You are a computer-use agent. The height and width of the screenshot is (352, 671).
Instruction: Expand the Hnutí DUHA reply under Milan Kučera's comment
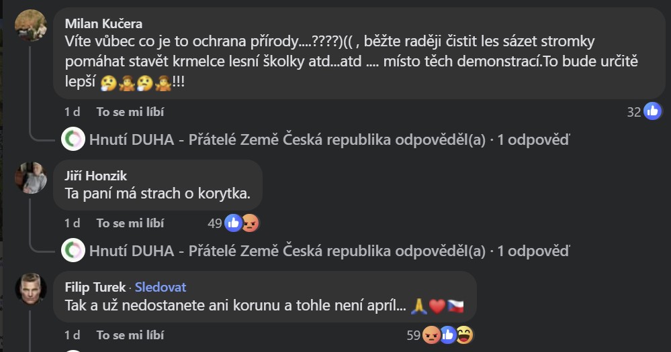click(x=329, y=139)
